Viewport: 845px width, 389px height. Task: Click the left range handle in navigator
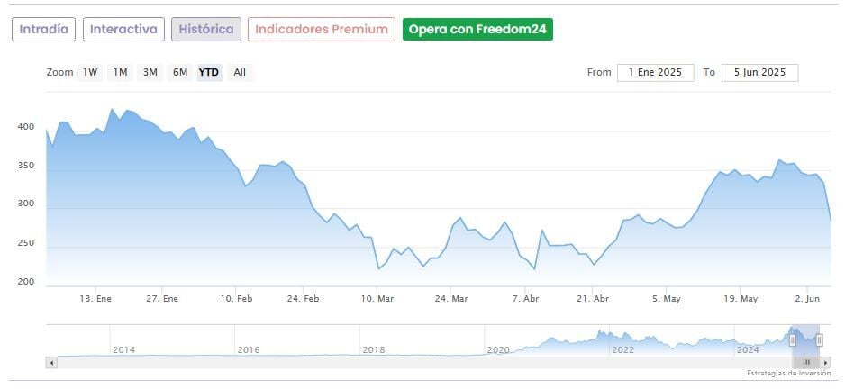[x=793, y=340]
